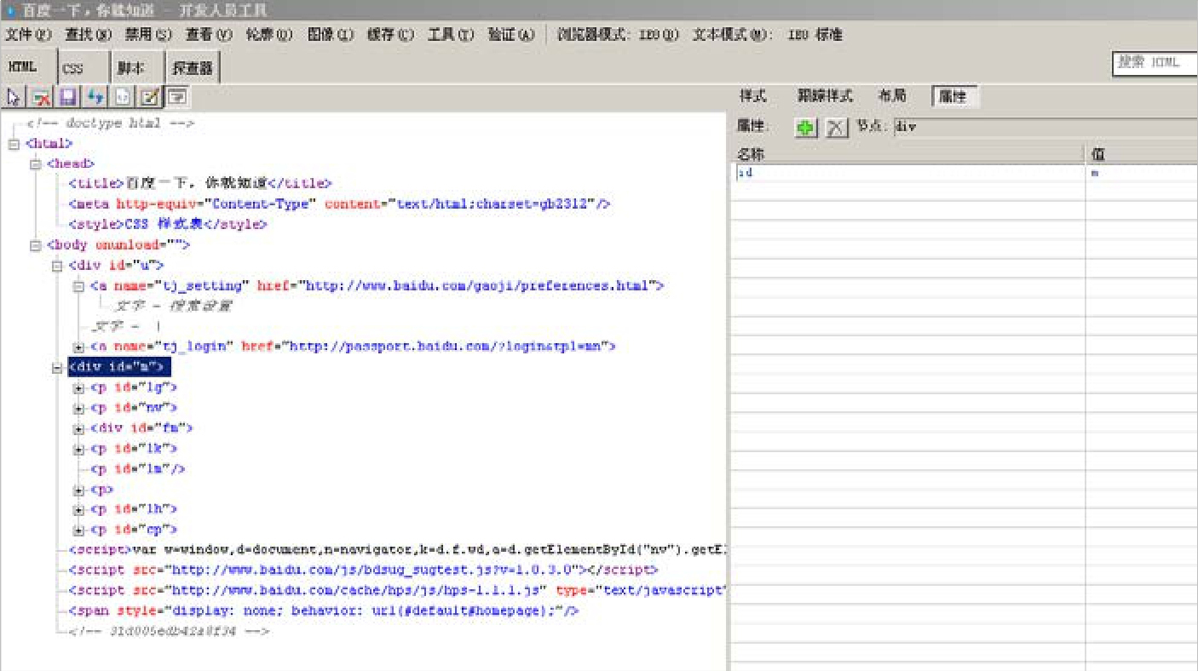
Task: Open the 图像 menu
Action: pos(330,35)
